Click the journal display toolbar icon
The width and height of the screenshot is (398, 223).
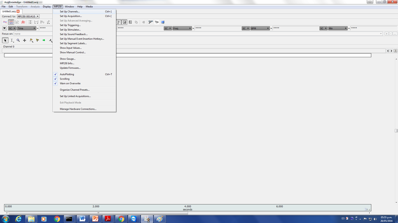click(x=124, y=22)
